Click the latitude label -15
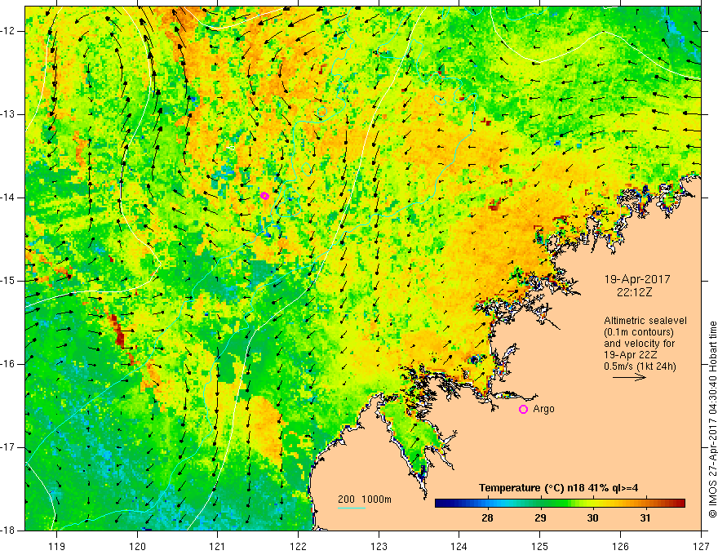This screenshot has height=555, width=718. click(8, 281)
